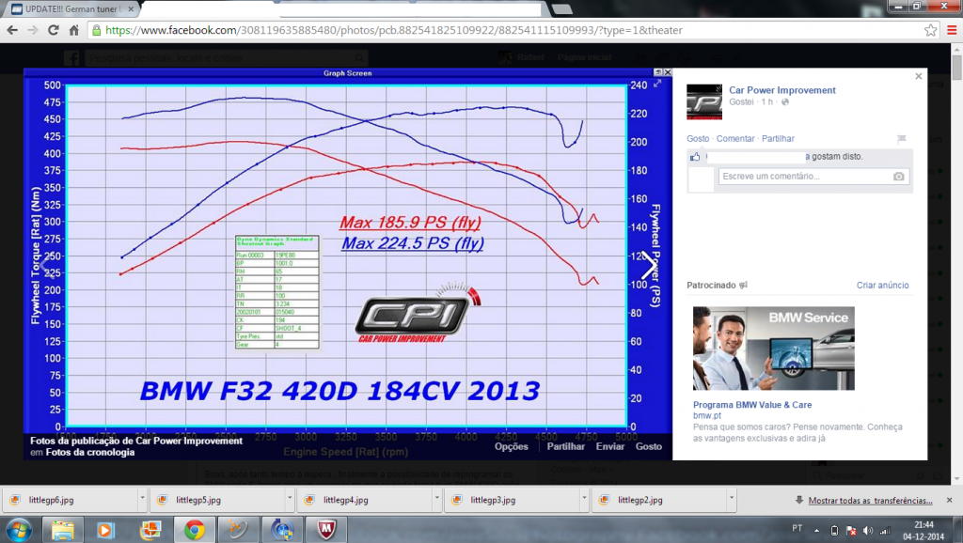The width and height of the screenshot is (963, 543).
Task: Open the Car Power Improvement page name link
Action: coord(781,90)
